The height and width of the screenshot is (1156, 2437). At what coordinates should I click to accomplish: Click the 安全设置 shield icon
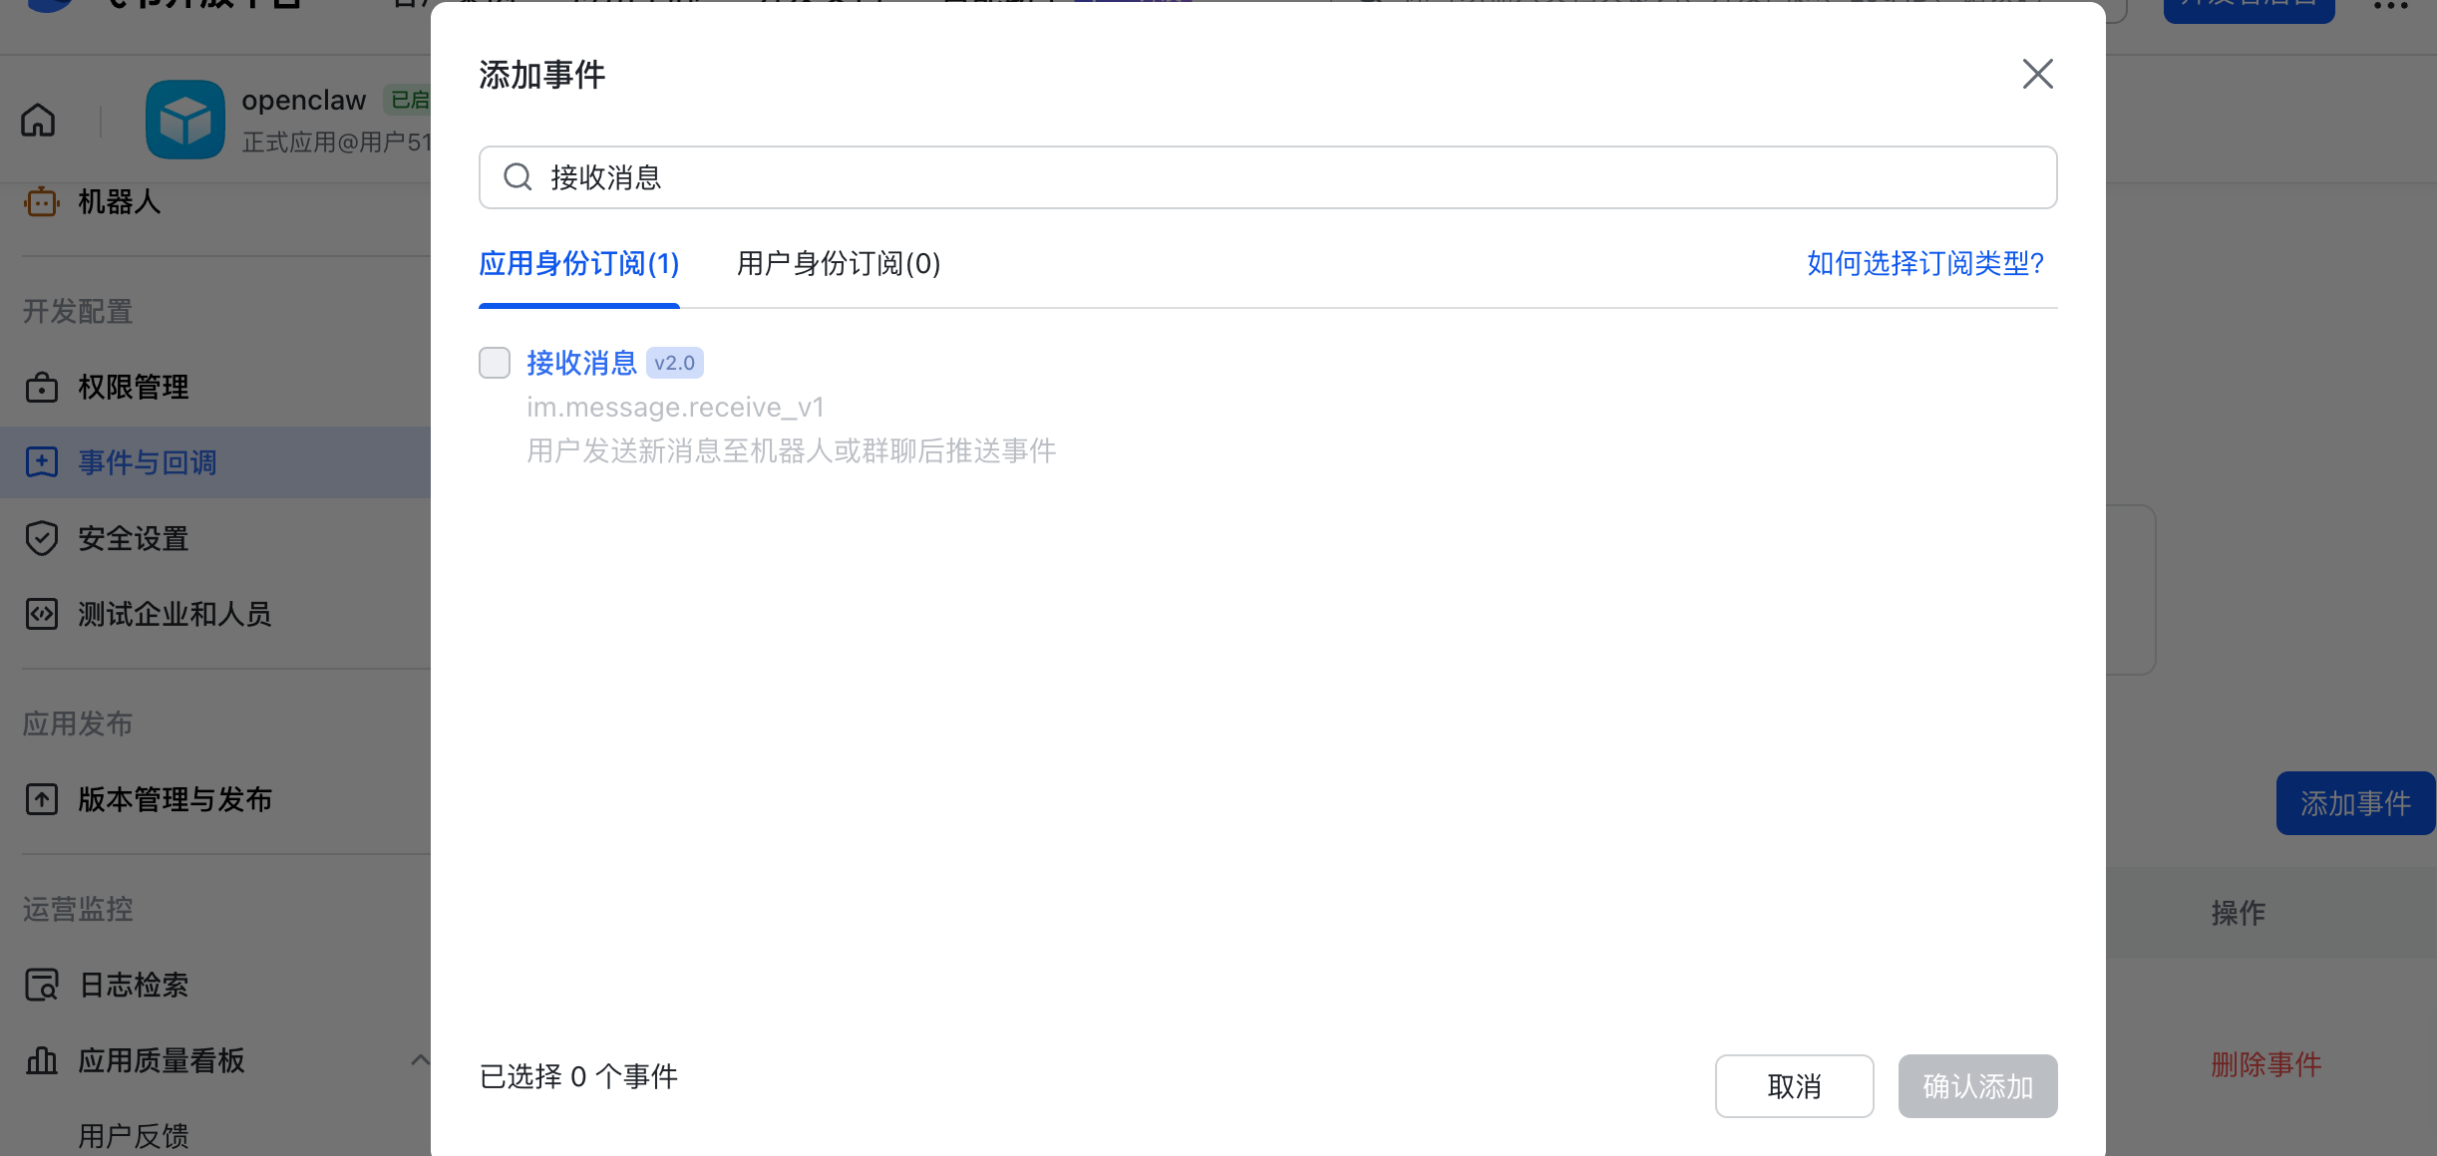(41, 538)
